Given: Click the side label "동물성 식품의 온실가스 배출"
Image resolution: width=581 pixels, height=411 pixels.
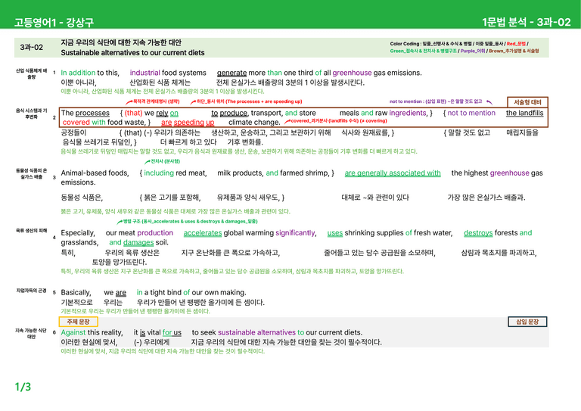Looking at the screenshot, I should coord(31,174).
